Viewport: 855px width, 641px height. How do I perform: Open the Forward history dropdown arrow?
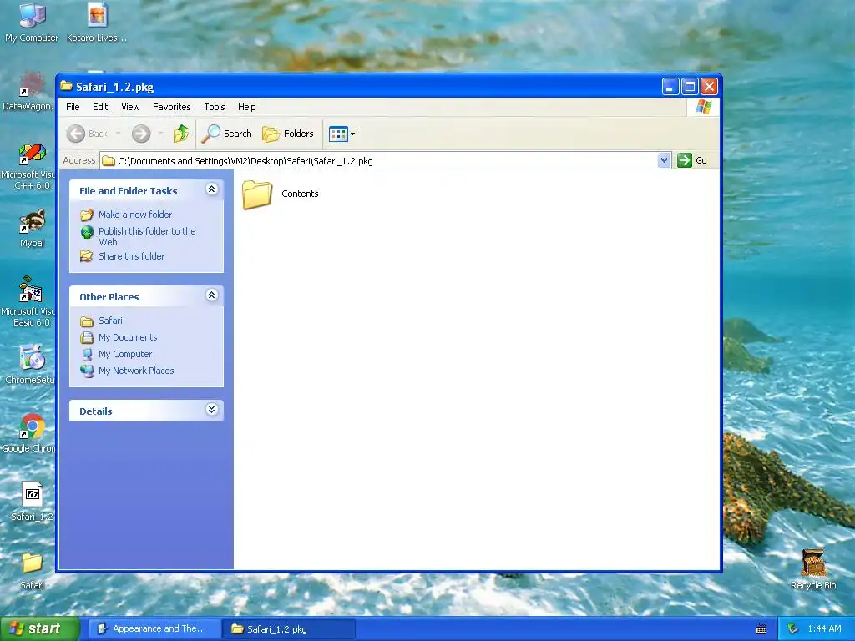click(160, 134)
